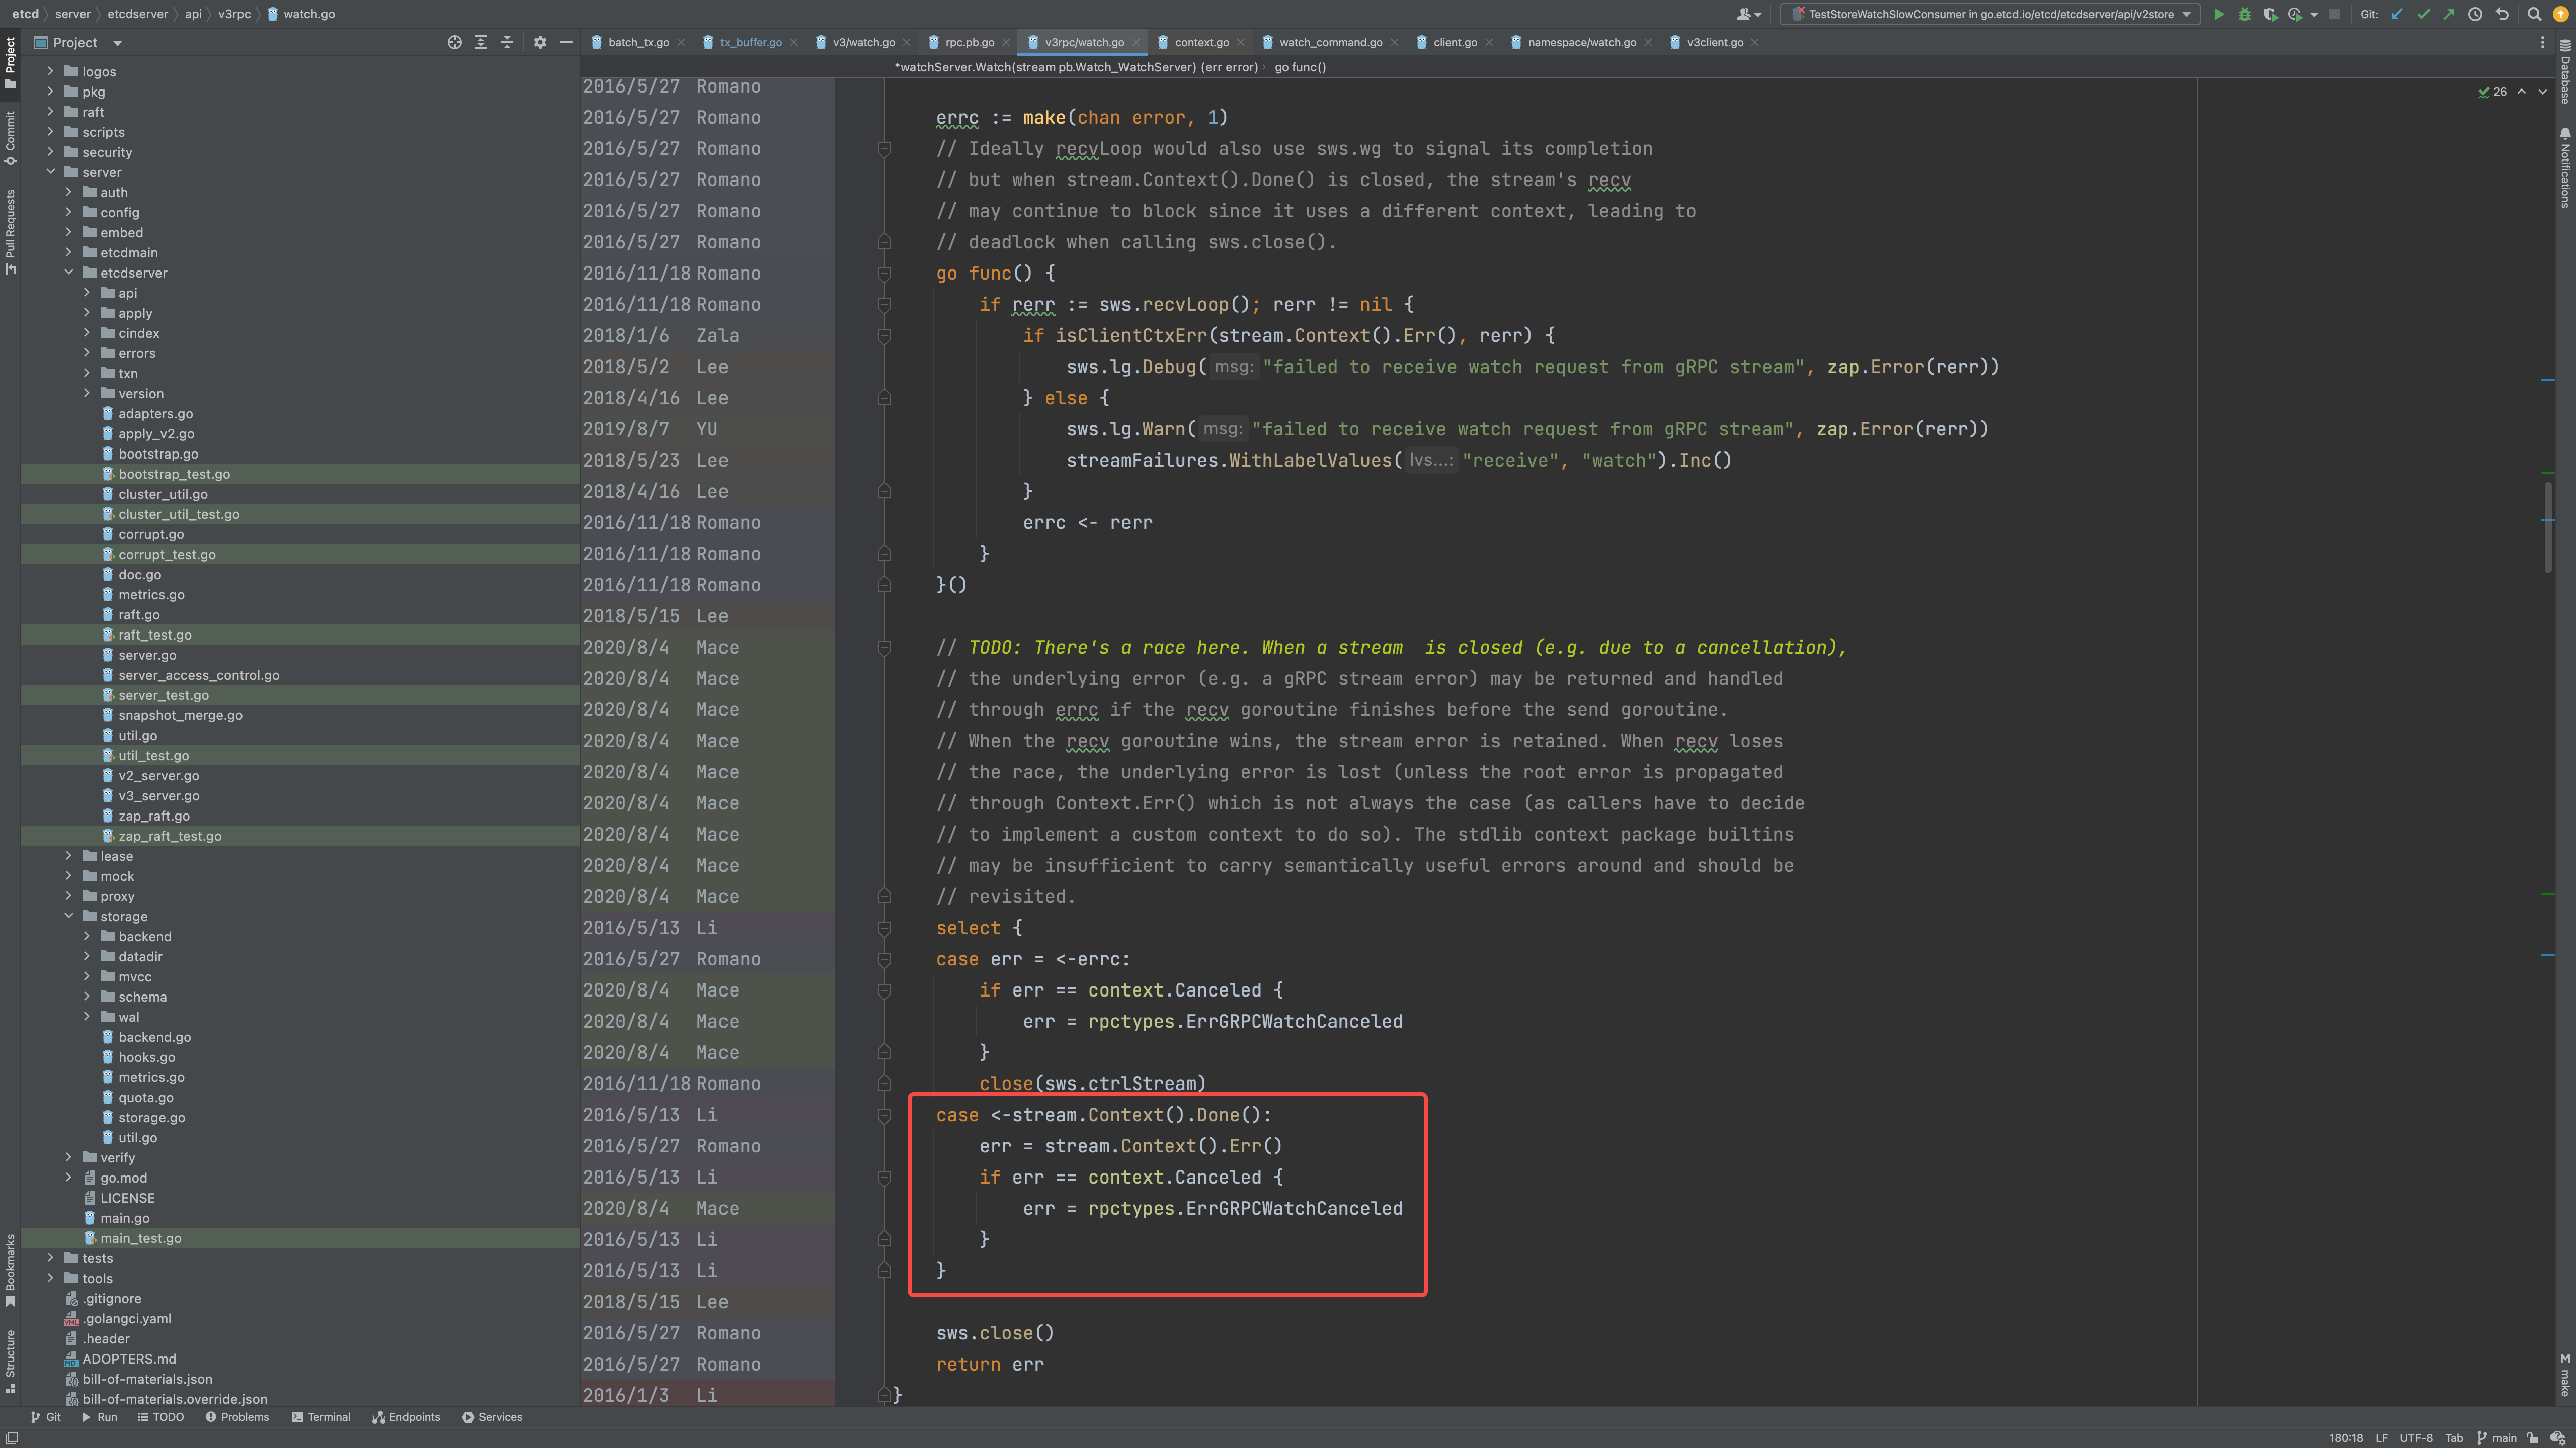2576x1448 pixels.
Task: Click the main branch widget
Action: pos(2496,1438)
